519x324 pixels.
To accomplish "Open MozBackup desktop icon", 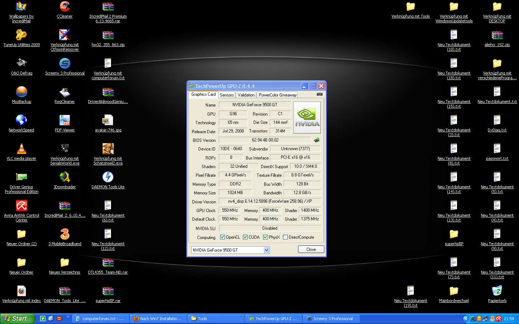I will coord(22,95).
